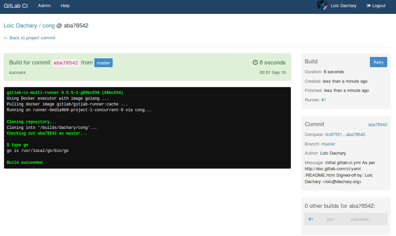Open Runner #1 details
This screenshot has width=396, height=236.
(x=323, y=100)
